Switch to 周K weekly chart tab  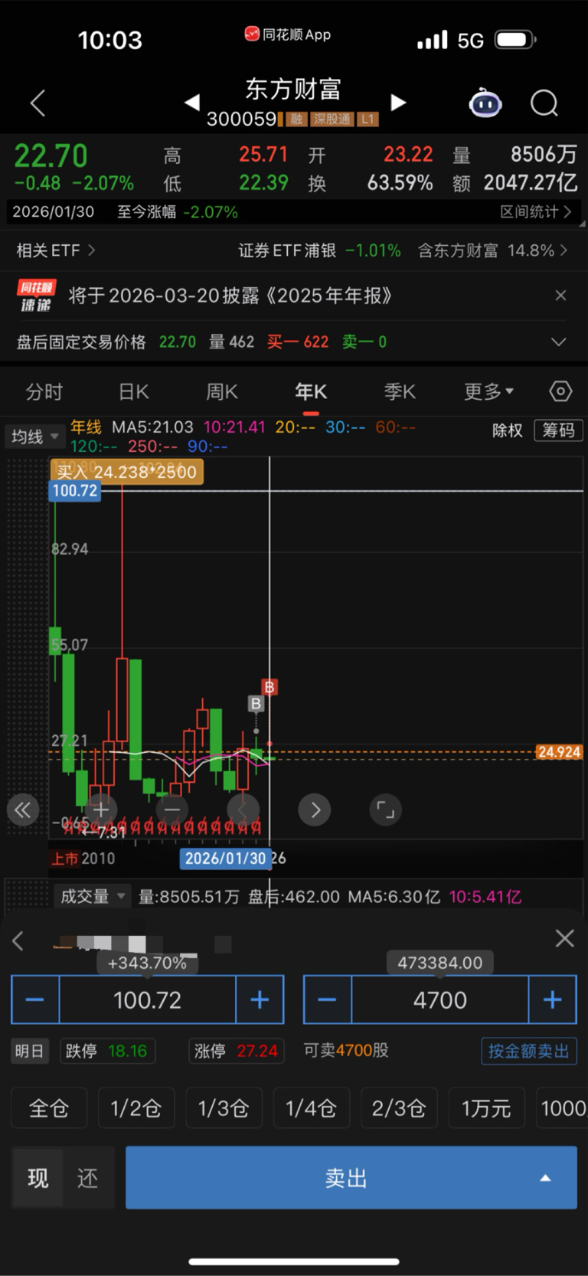click(222, 391)
